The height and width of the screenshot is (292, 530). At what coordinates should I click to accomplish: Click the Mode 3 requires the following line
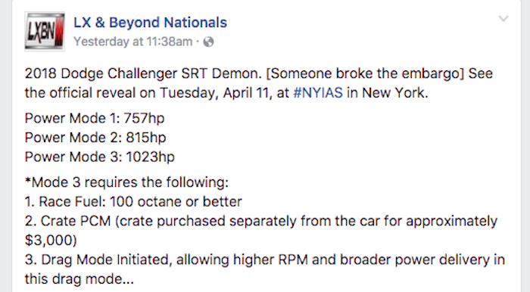[x=126, y=182]
